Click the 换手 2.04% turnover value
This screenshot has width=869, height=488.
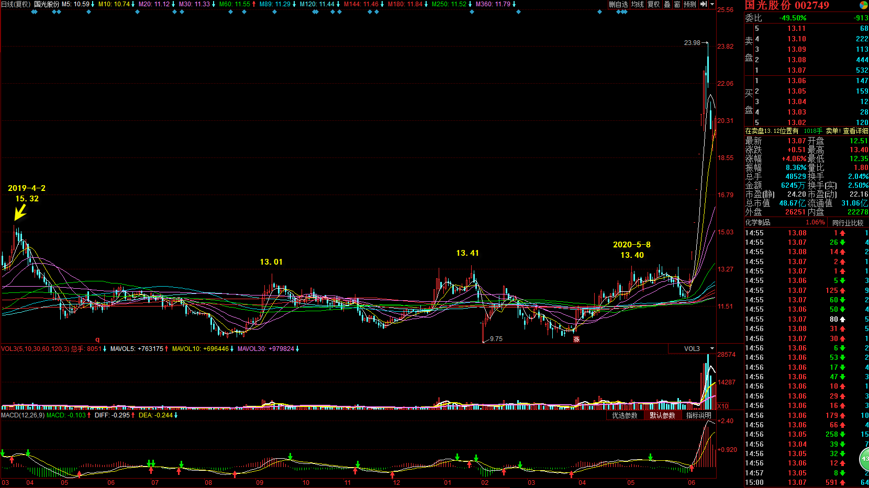pyautogui.click(x=858, y=177)
